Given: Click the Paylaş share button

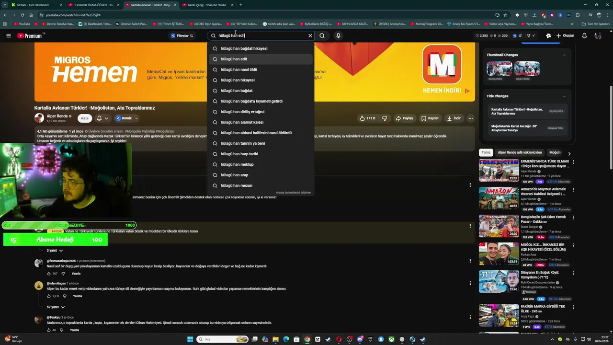Looking at the screenshot, I should coord(404,118).
